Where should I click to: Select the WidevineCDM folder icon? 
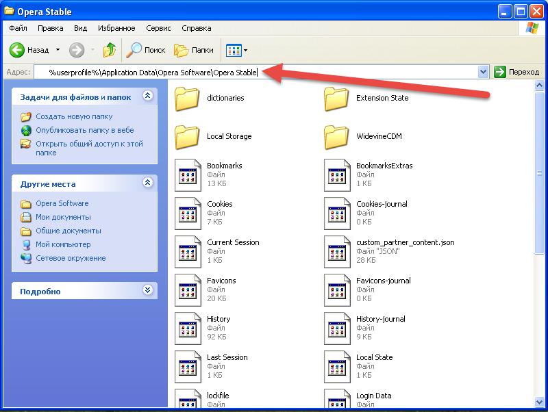336,137
